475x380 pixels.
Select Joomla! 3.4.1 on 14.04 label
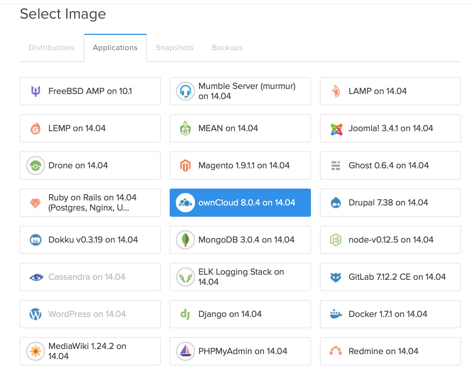pyautogui.click(x=391, y=128)
